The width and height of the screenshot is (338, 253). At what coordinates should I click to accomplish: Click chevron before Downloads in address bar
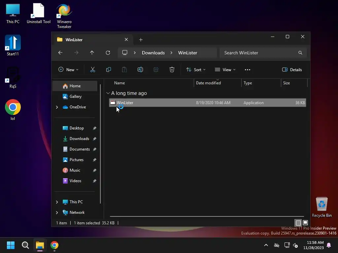click(135, 53)
